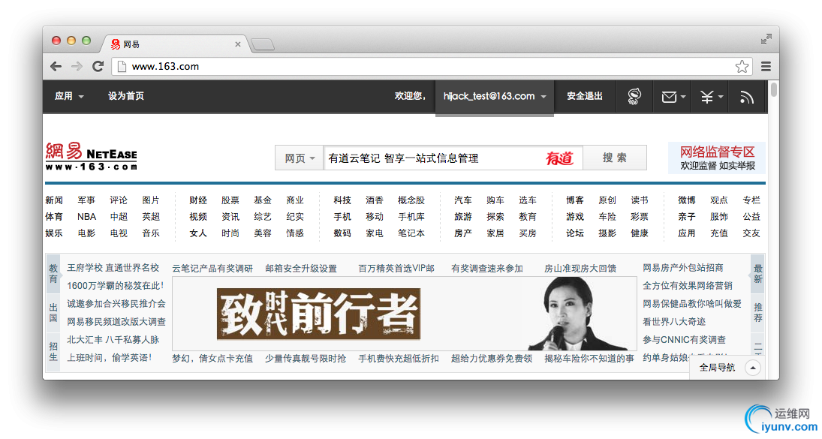Screen dimensions: 822x439
Task: Open the 笔记本 navigation link
Action: point(411,233)
